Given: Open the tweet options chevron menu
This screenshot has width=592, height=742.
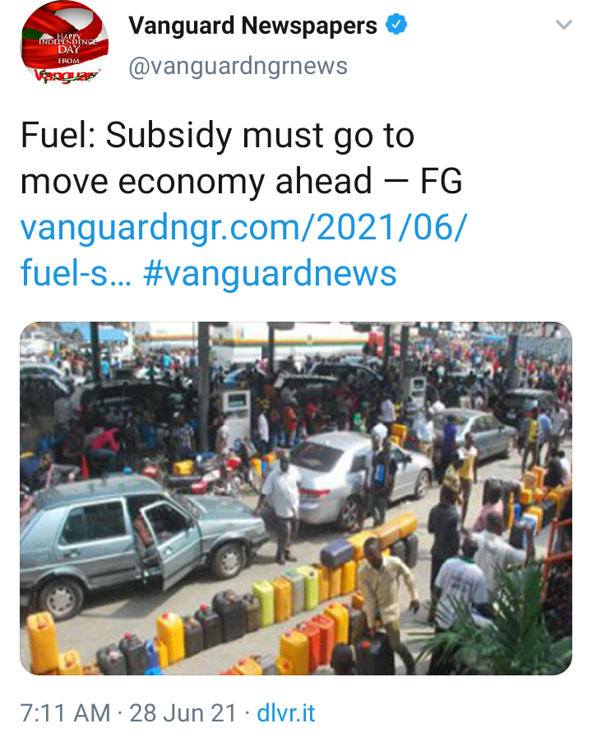Looking at the screenshot, I should coord(563,24).
